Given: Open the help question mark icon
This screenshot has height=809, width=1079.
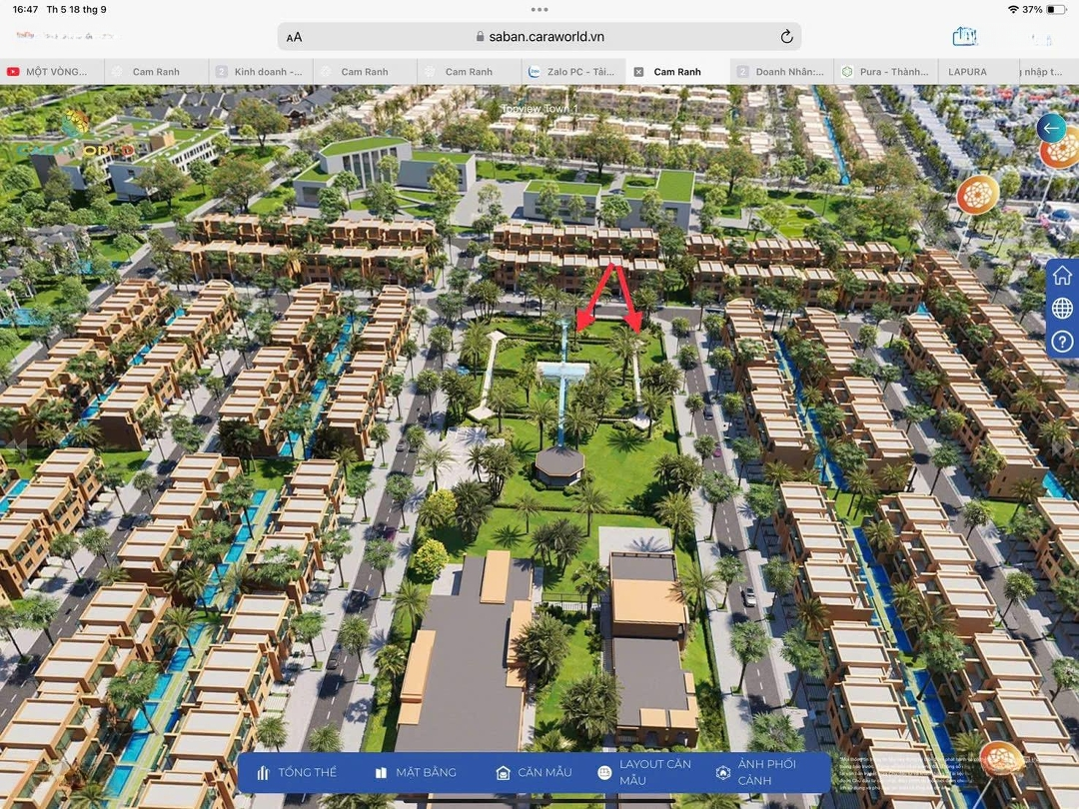Looking at the screenshot, I should point(1062,342).
